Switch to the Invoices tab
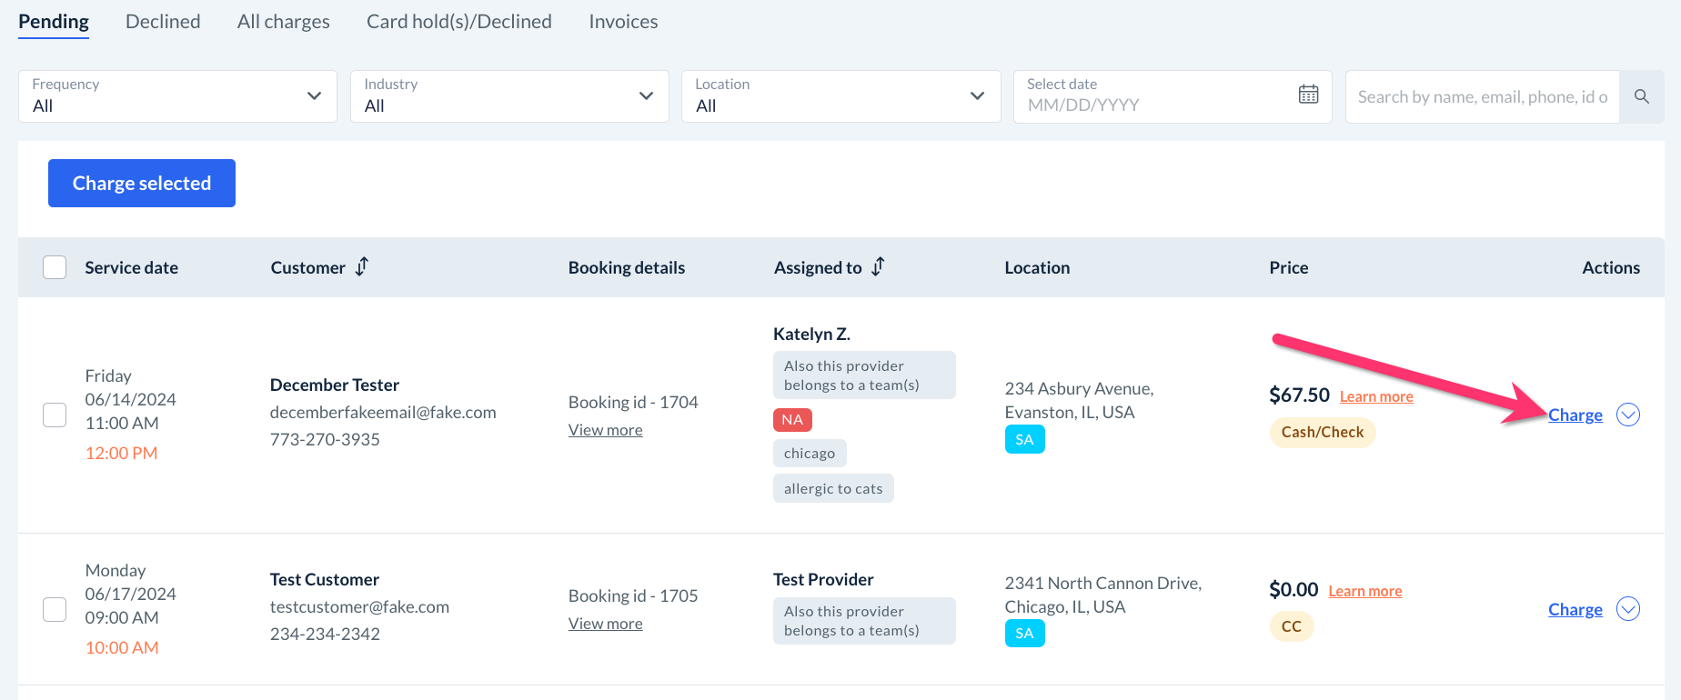 coord(623,22)
